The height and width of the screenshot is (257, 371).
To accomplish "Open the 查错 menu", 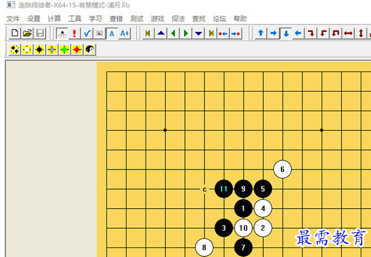I will point(116,19).
